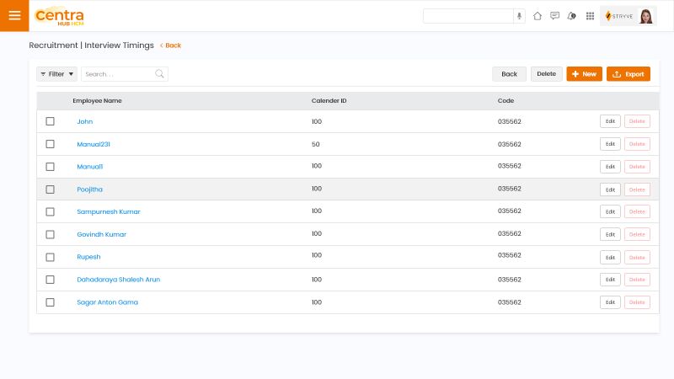Go to the home icon
674x379 pixels.
(x=538, y=16)
